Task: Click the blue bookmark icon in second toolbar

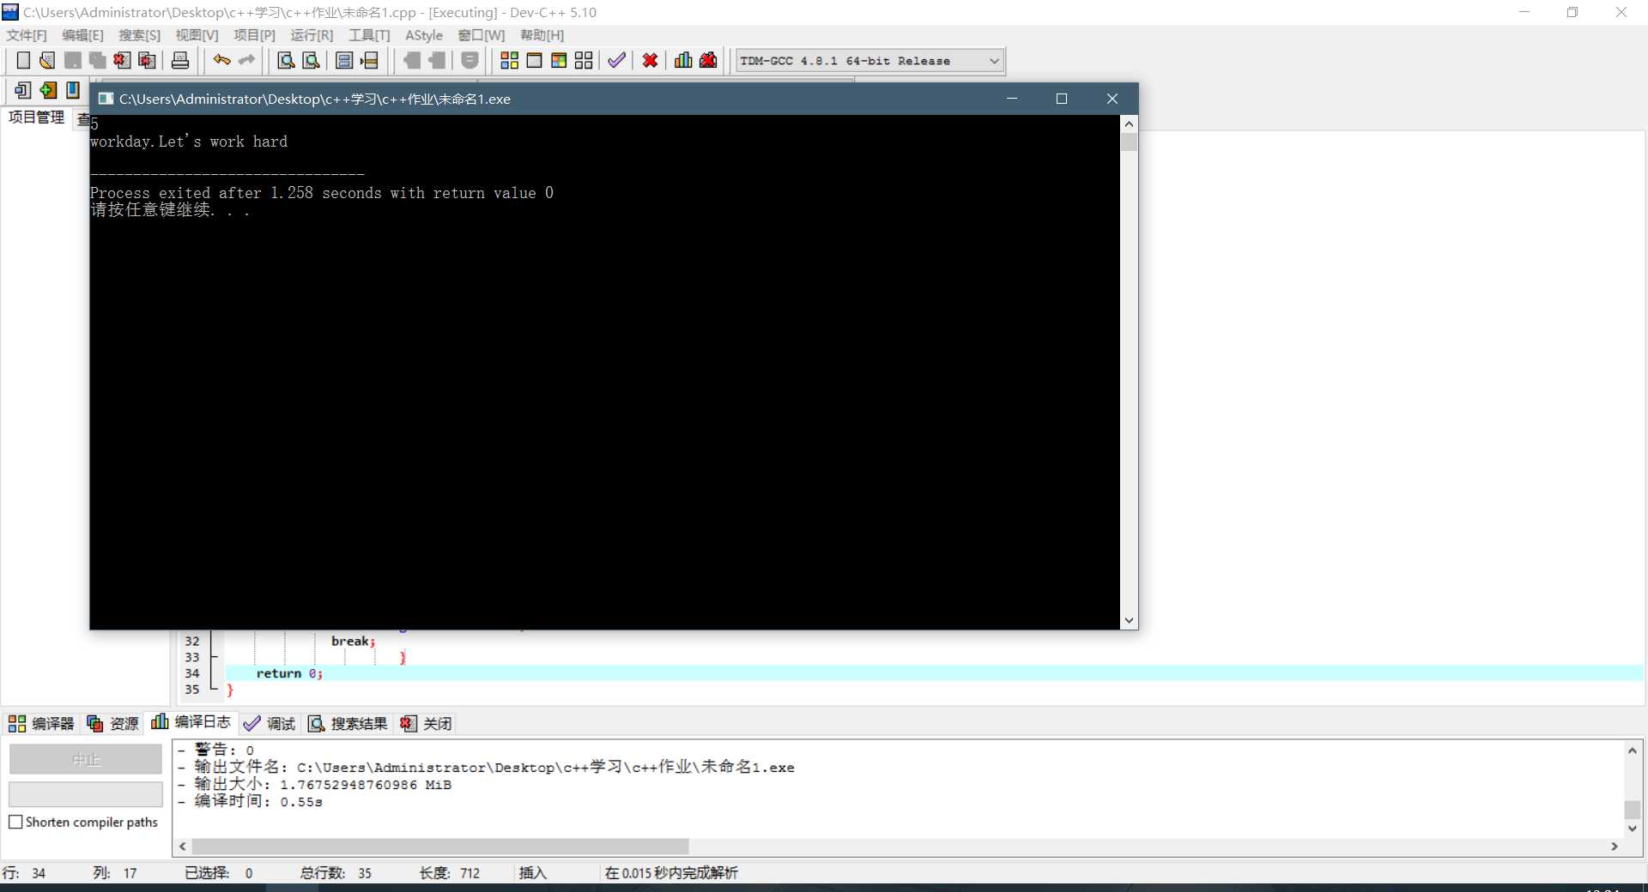Action: pyautogui.click(x=73, y=90)
